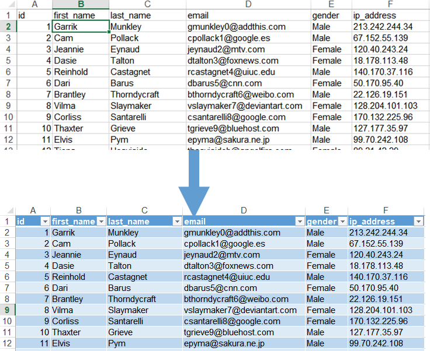Select column B header in upper sheet
Viewport: 430px width, 351px height.
tap(81, 4)
